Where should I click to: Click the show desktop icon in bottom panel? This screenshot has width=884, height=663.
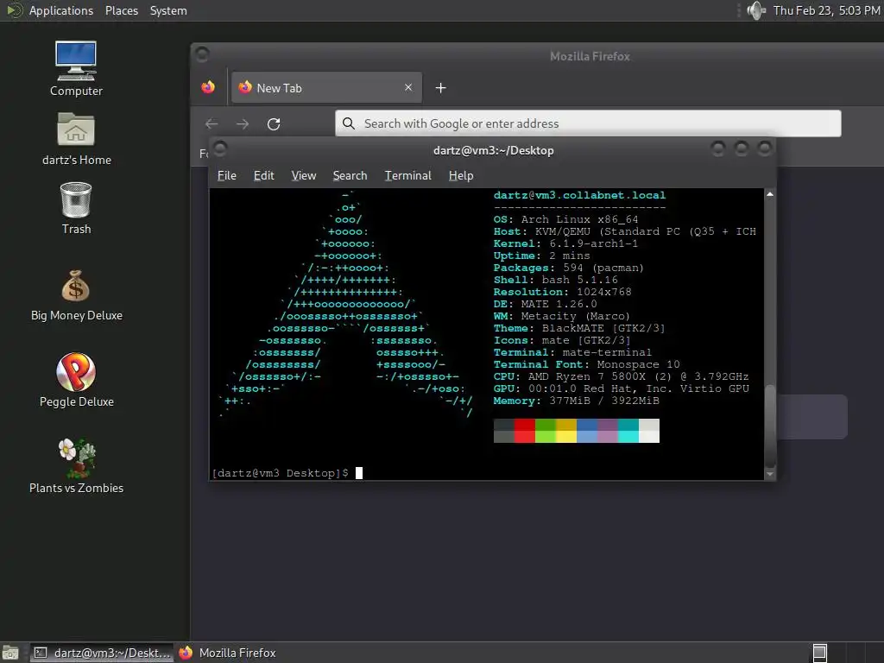click(x=10, y=653)
